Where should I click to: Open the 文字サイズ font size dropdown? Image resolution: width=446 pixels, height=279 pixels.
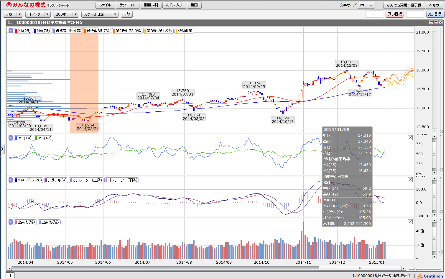pos(366,5)
